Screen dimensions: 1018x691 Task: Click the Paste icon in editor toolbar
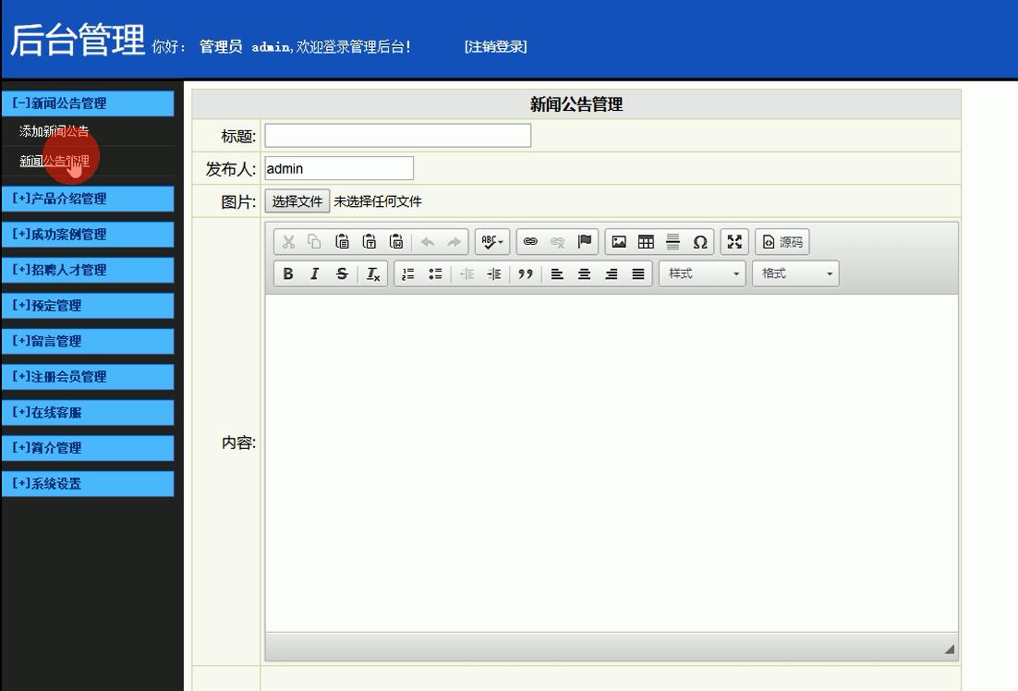click(342, 242)
